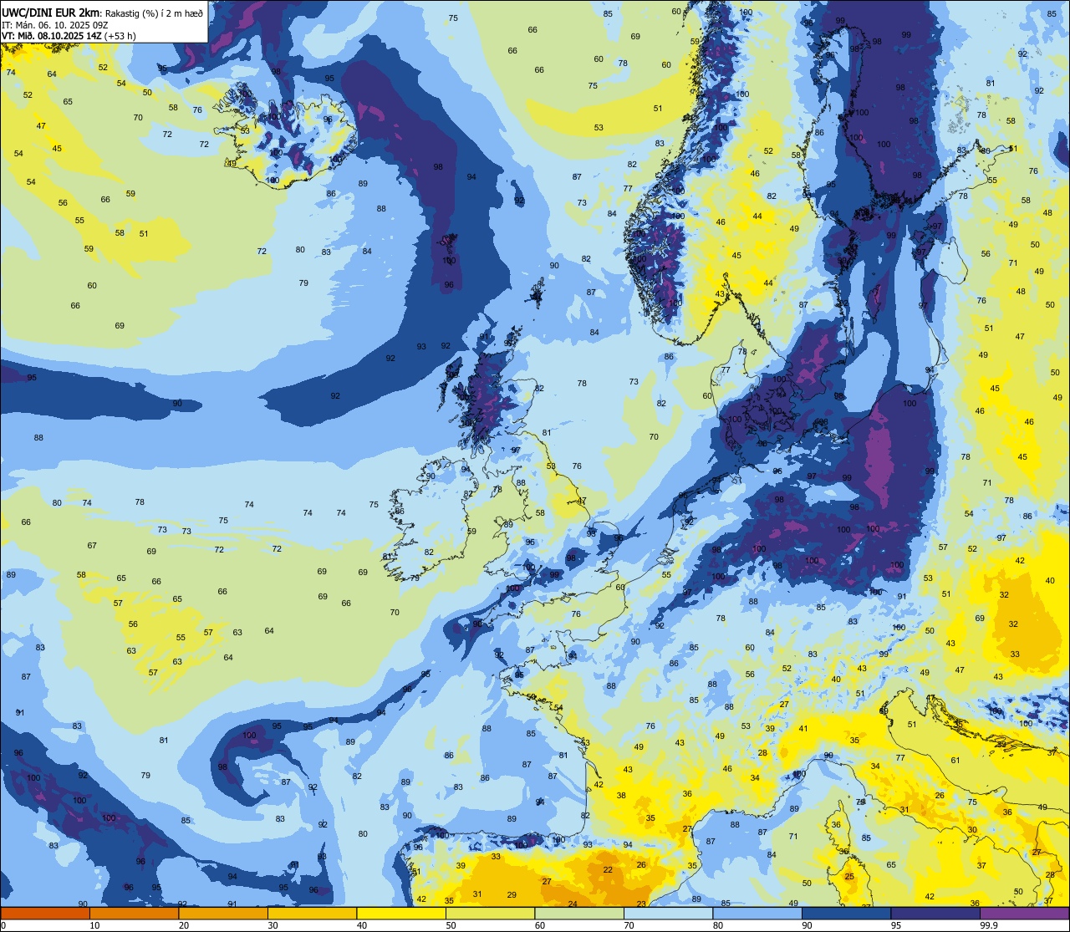The image size is (1070, 932).
Task: Click the '80' tick label on the color scale
Action: (718, 925)
